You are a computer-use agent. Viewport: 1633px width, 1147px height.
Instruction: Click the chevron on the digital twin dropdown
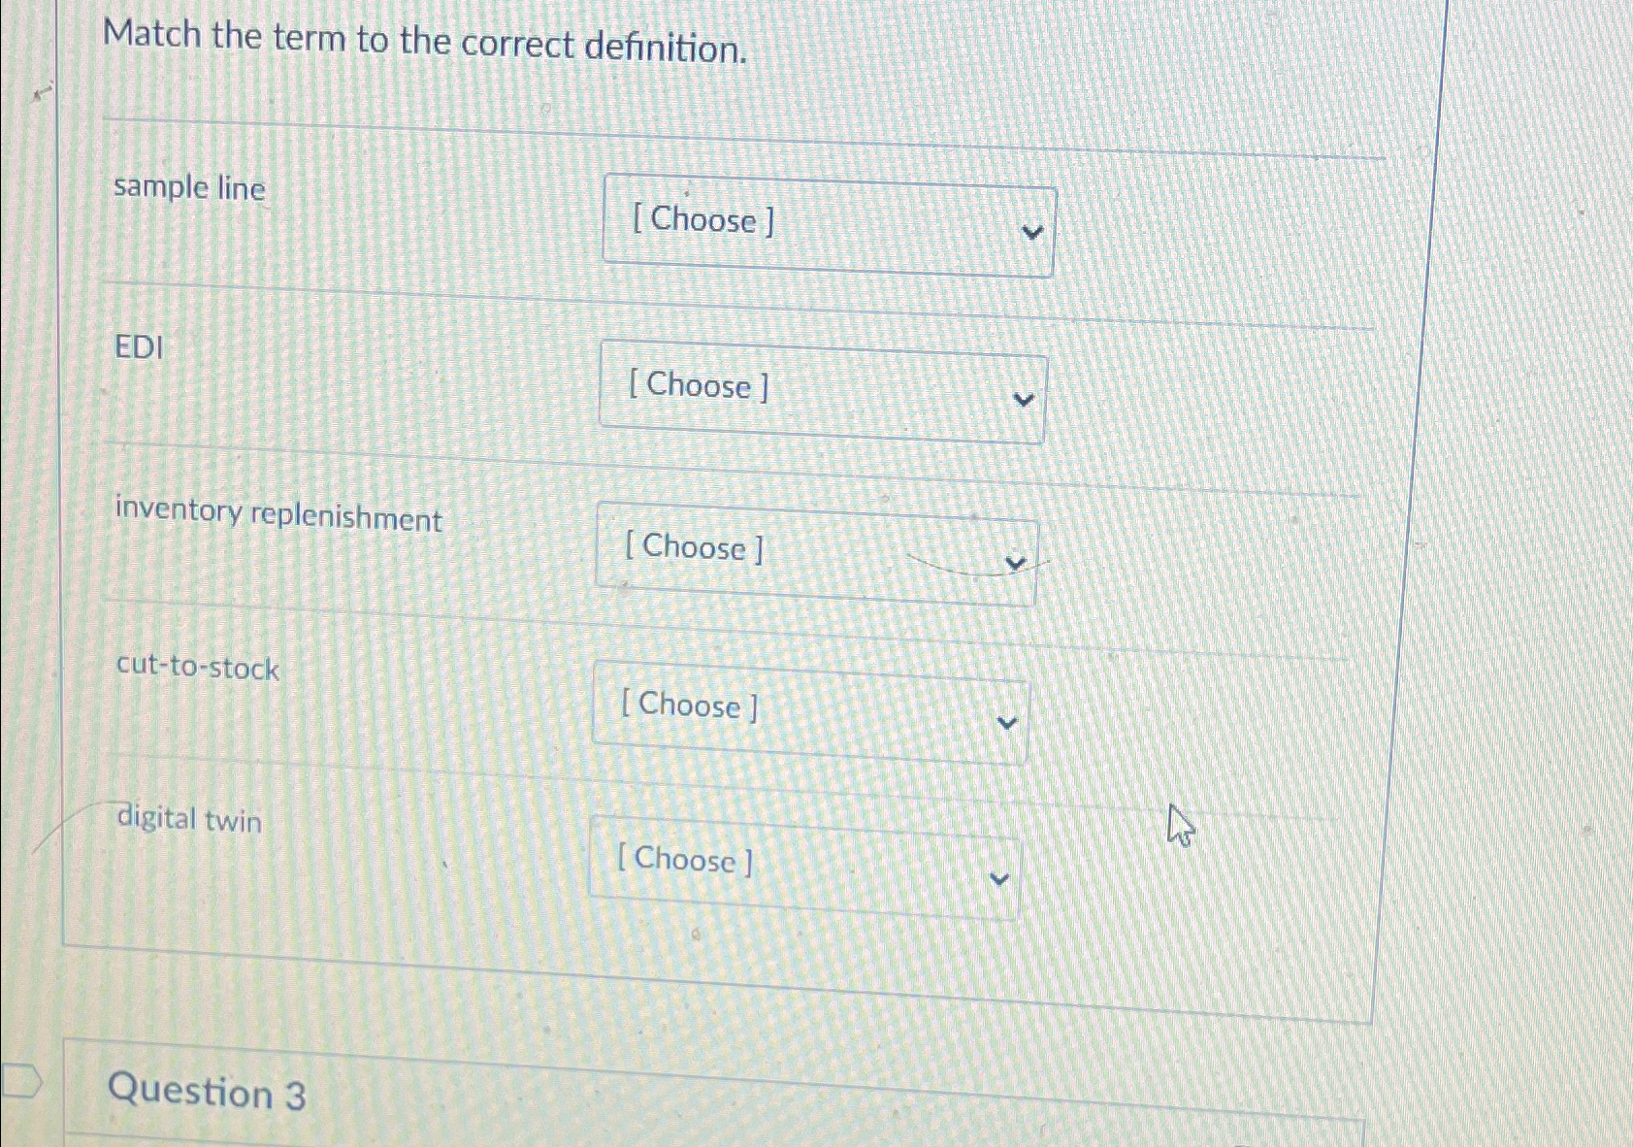[997, 877]
